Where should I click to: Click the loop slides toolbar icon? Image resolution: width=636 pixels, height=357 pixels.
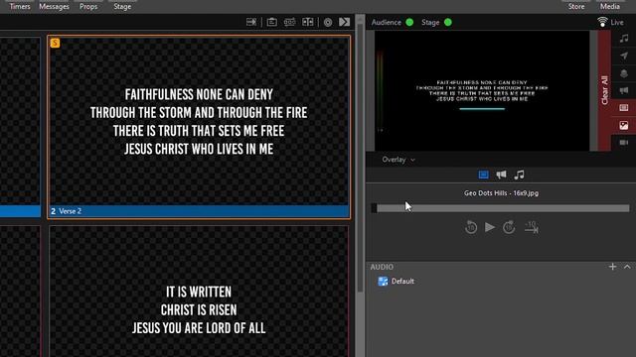pyautogui.click(x=289, y=22)
